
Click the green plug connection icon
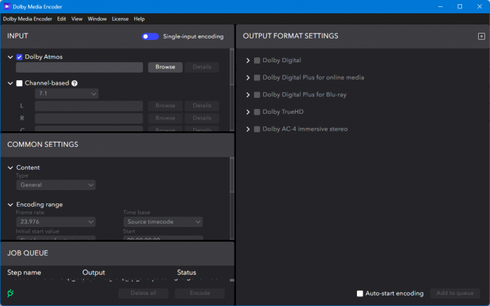click(10, 293)
